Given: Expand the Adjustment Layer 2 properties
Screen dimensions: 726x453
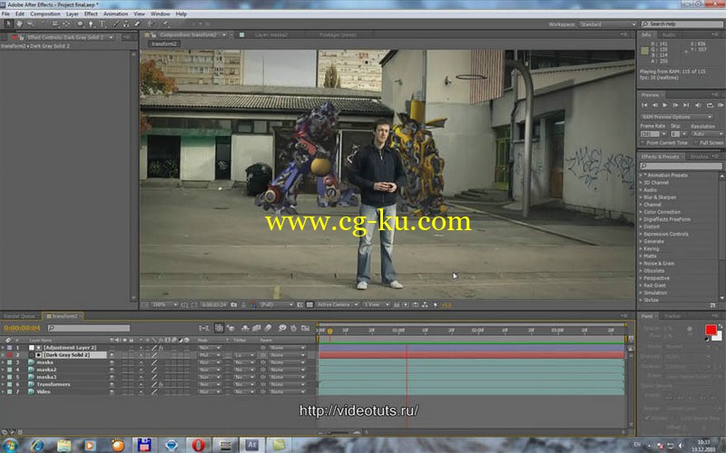Looking at the screenshot, I should click(x=3, y=348).
